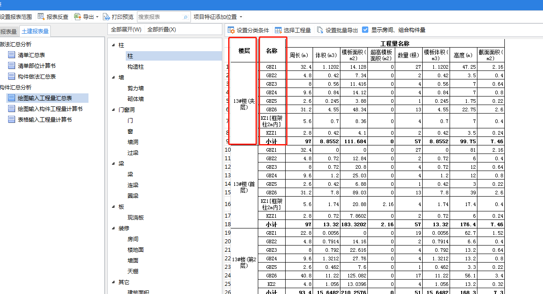Viewport: 543px width, 294px height.
Task: Click the 楼层 column header
Action: pos(244,51)
